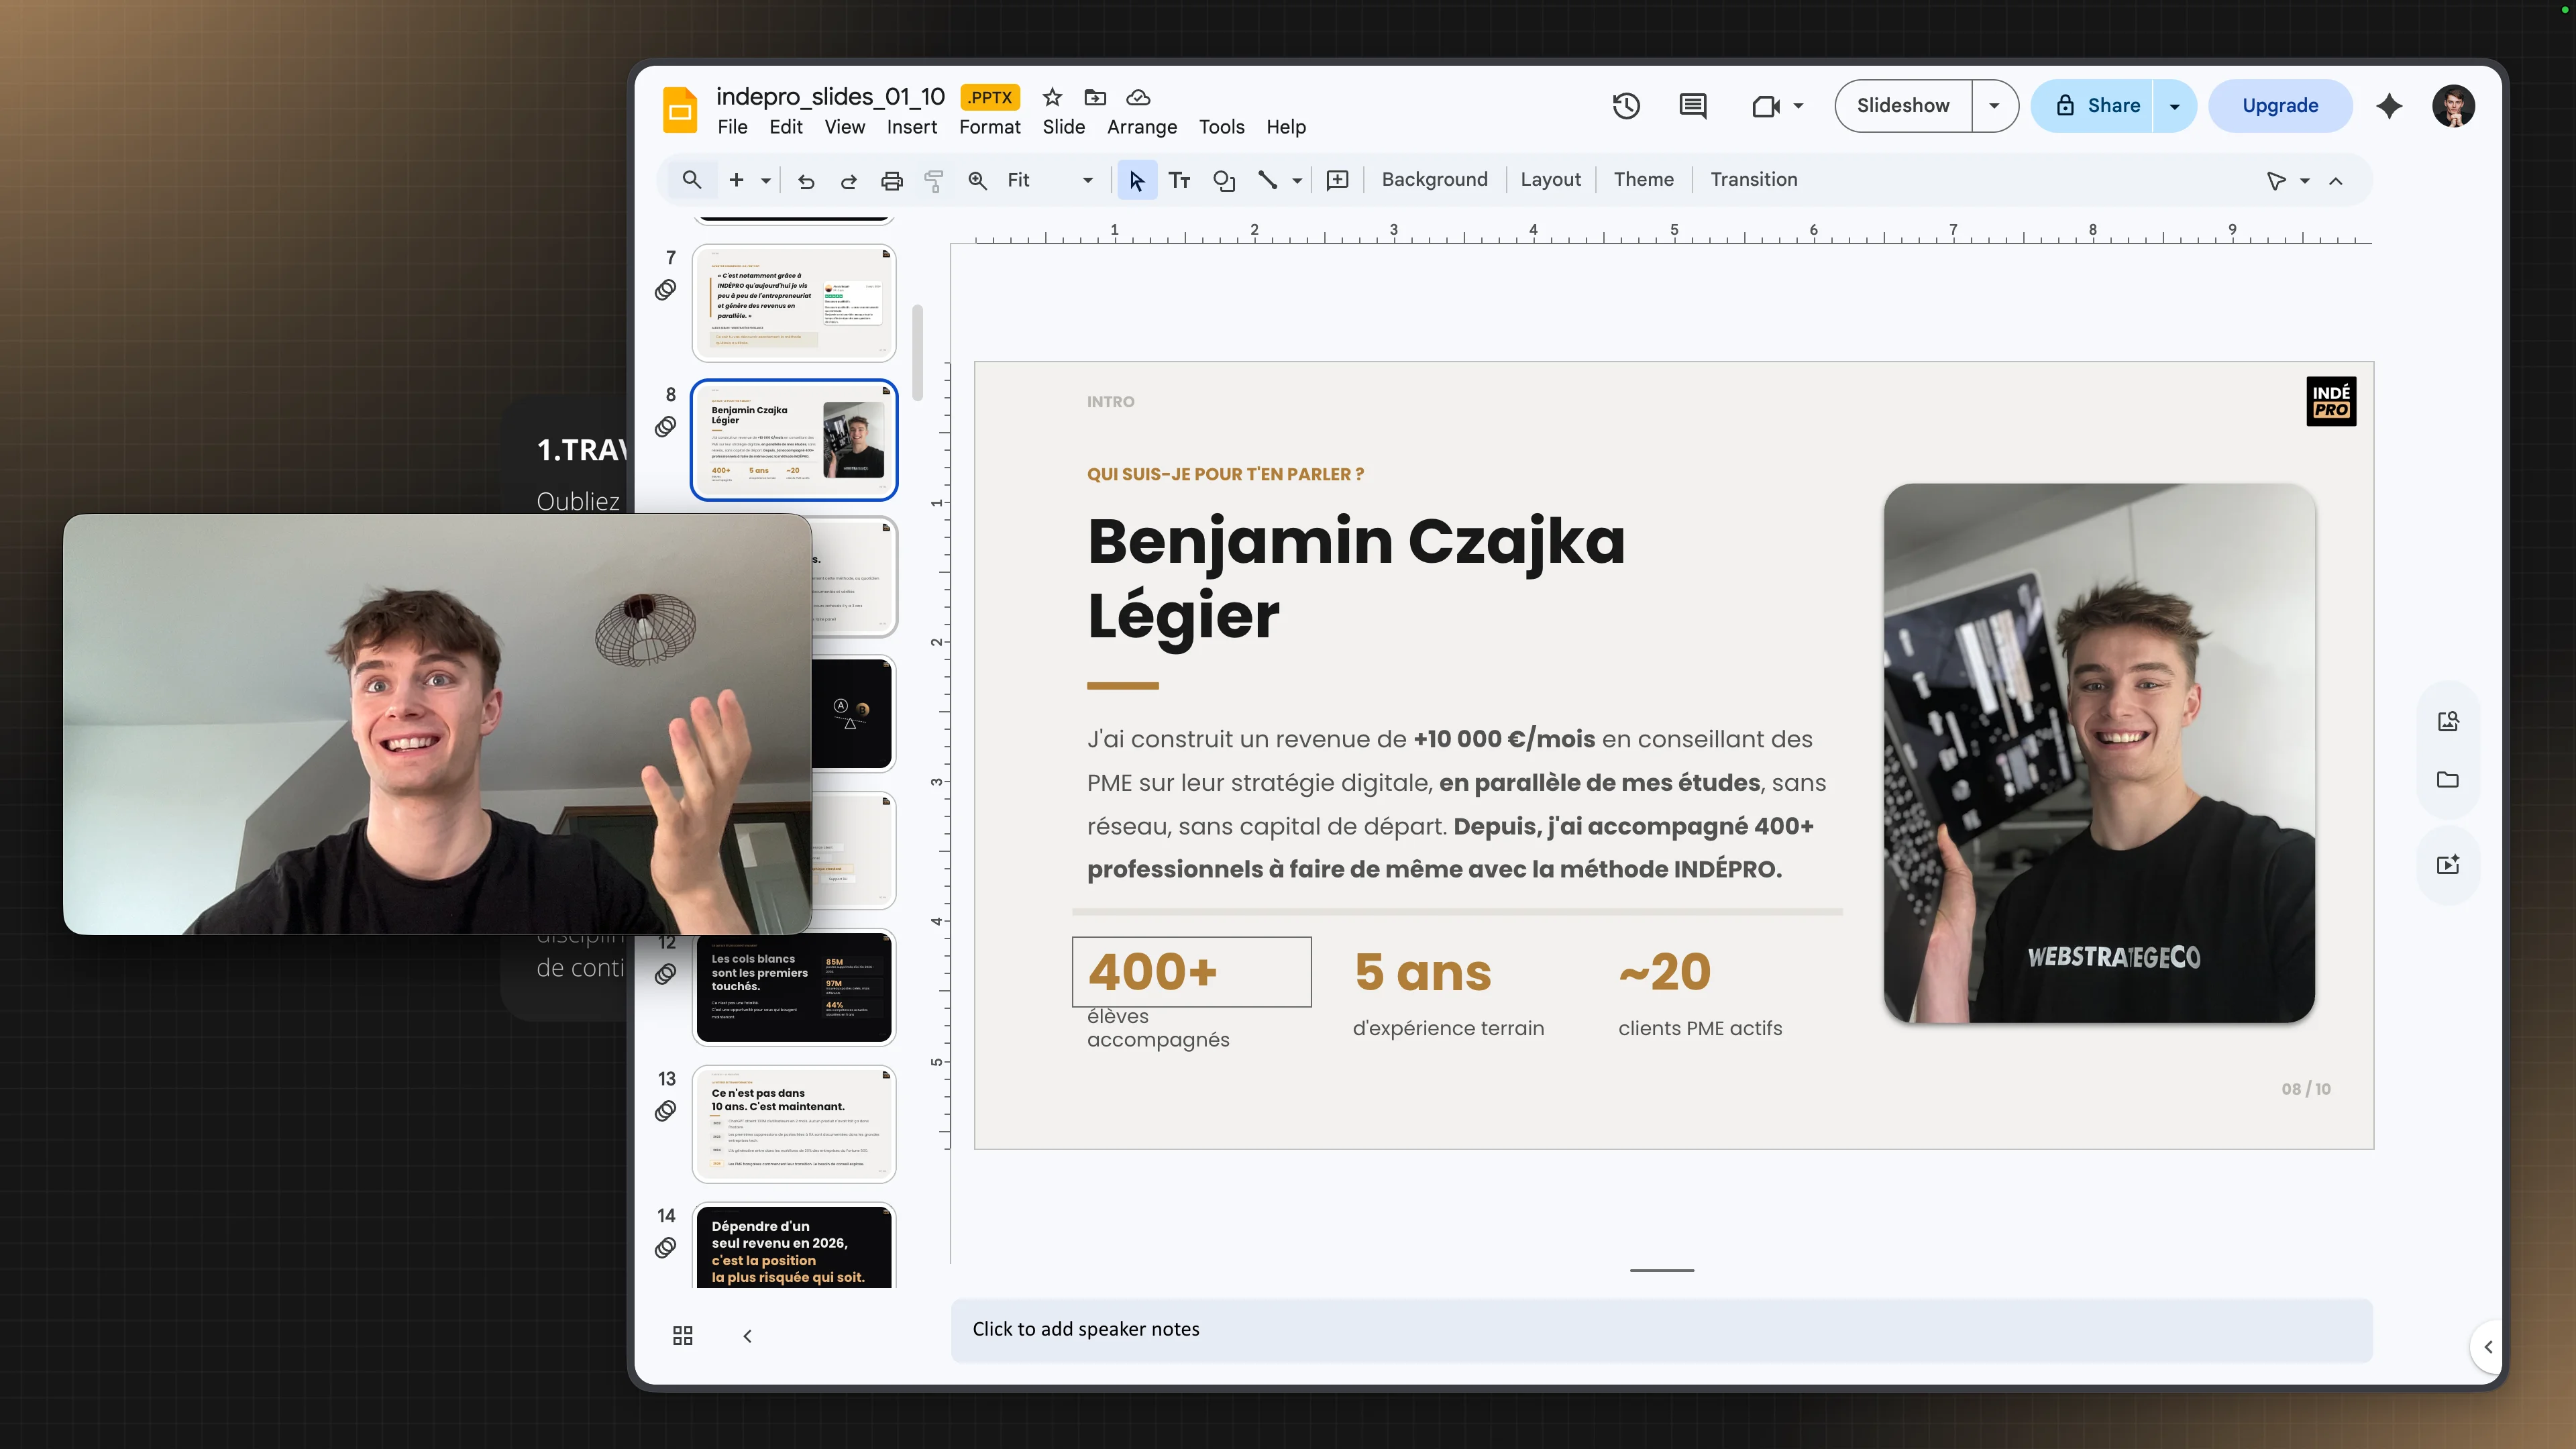Show the side panel with chevron
Viewport: 2576px width, 1449px height.
coord(2488,1347)
